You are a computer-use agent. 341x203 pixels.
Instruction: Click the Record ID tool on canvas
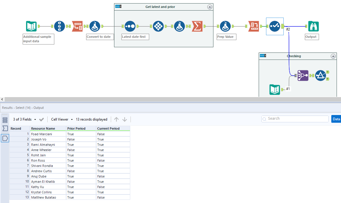click(x=59, y=26)
